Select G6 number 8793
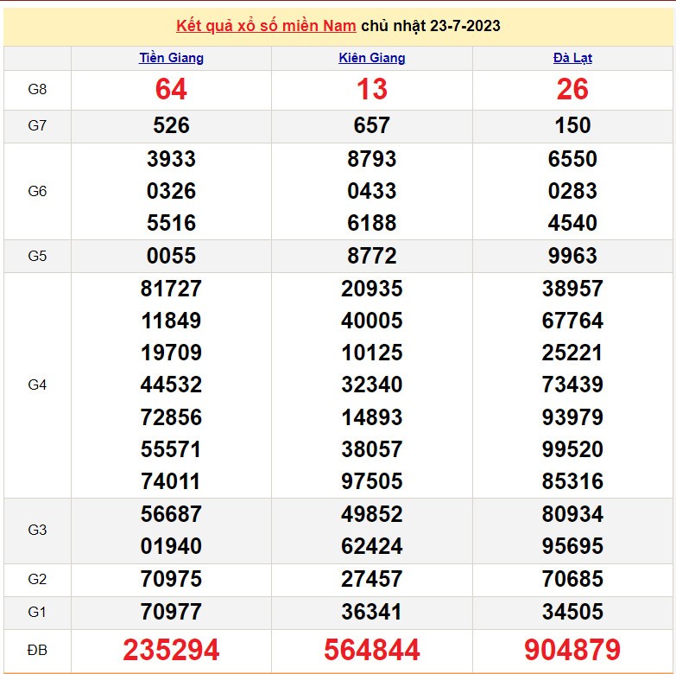 click(371, 159)
